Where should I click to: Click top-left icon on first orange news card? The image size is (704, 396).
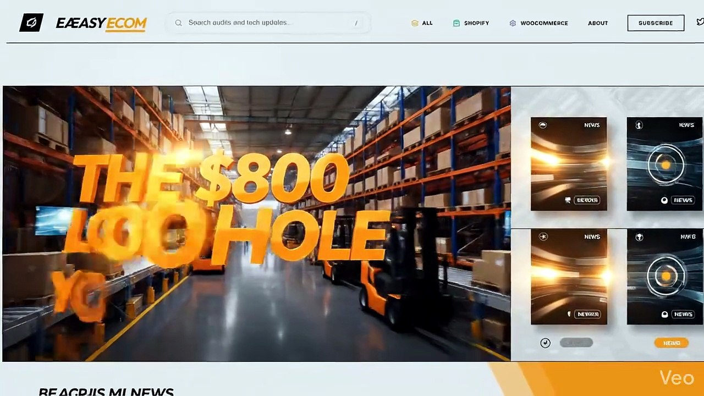543,125
